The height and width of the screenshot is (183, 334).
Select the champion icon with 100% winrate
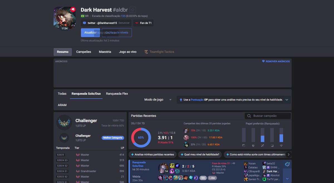point(186,137)
